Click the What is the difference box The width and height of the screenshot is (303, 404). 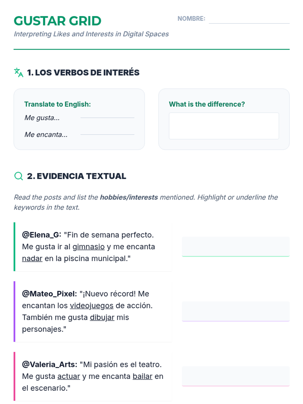click(224, 126)
